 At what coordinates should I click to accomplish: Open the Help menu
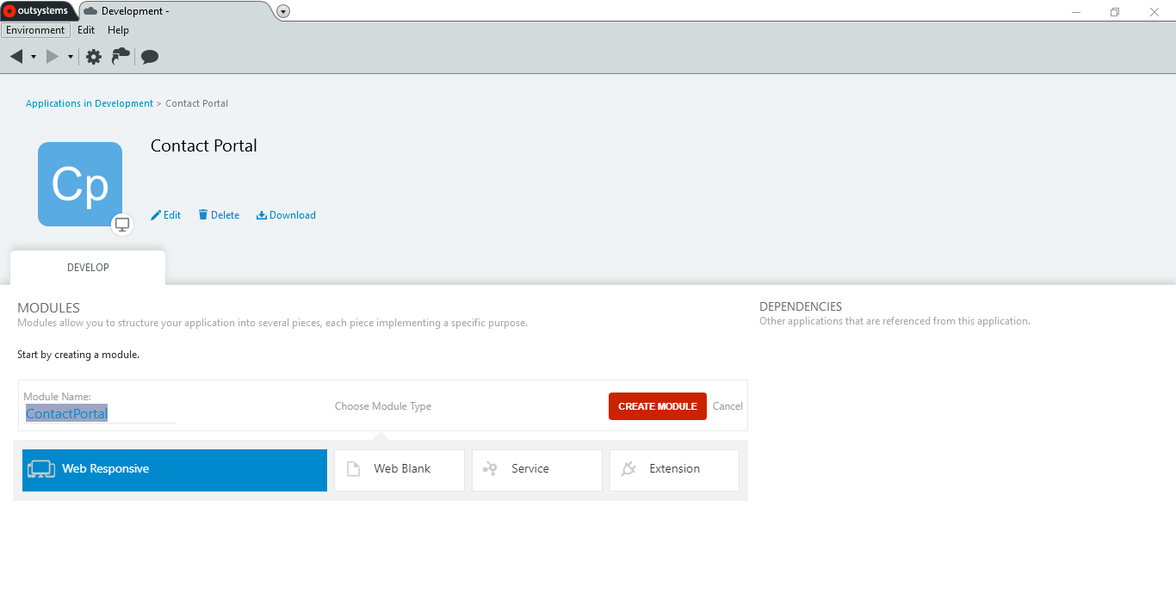118,30
